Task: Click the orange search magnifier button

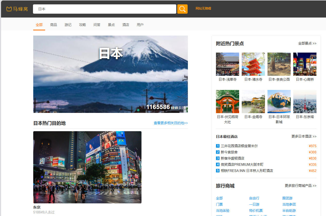Action: 182,9
